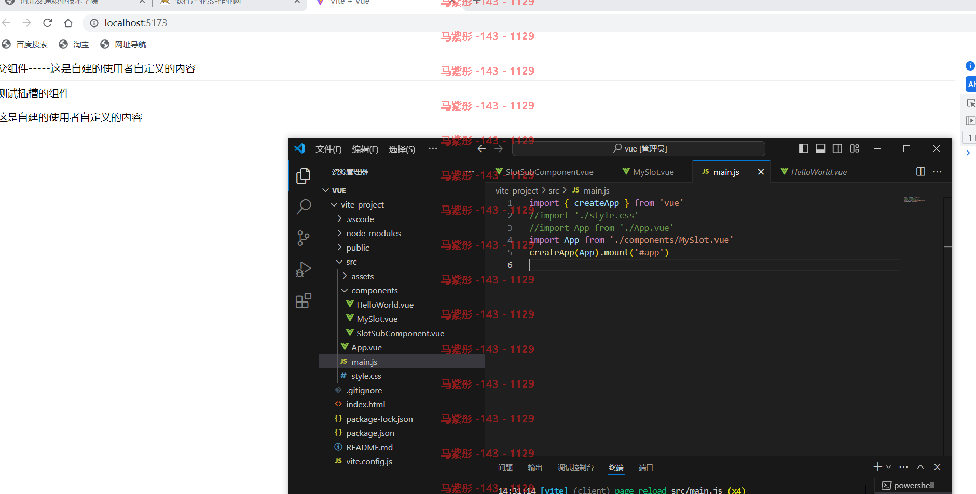Click the src breadcrumb segment
The height and width of the screenshot is (494, 976).
[554, 191]
